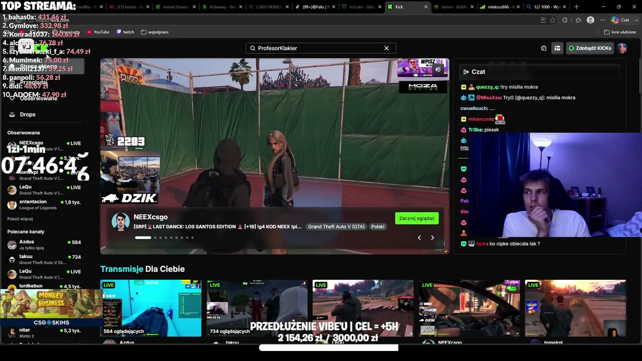Click the Drops gift icon in sidebar
Screen dimensions: 642x361
tap(12, 114)
